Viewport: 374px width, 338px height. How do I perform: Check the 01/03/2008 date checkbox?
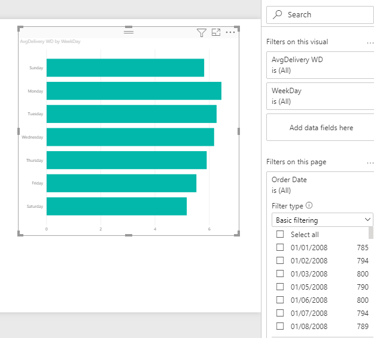click(x=280, y=274)
